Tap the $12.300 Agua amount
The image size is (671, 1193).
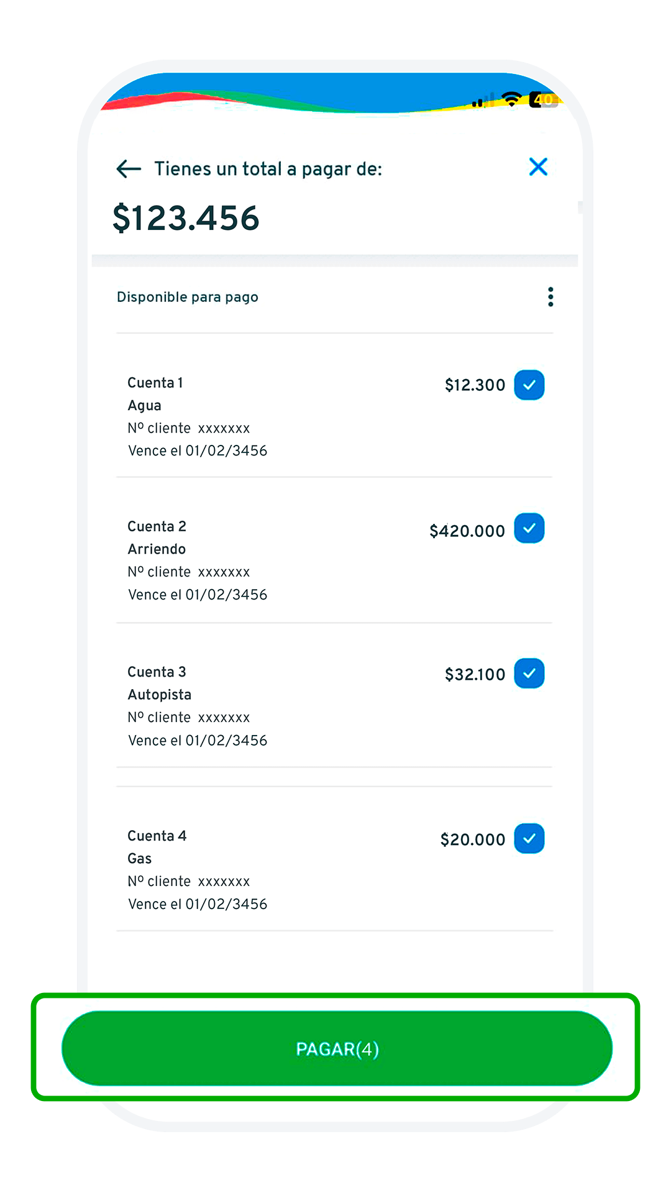[x=475, y=385]
